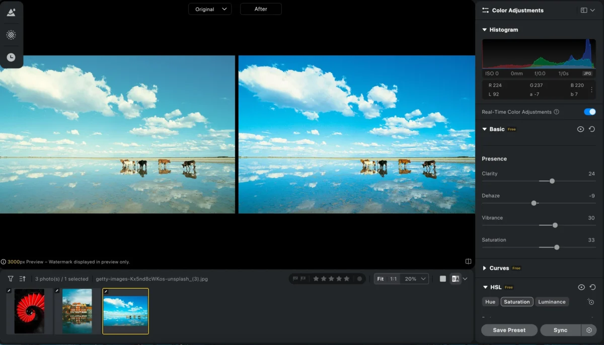Viewport: 604px width, 345px height.
Task: Open the history clock icon in left sidebar
Action: coord(11,57)
